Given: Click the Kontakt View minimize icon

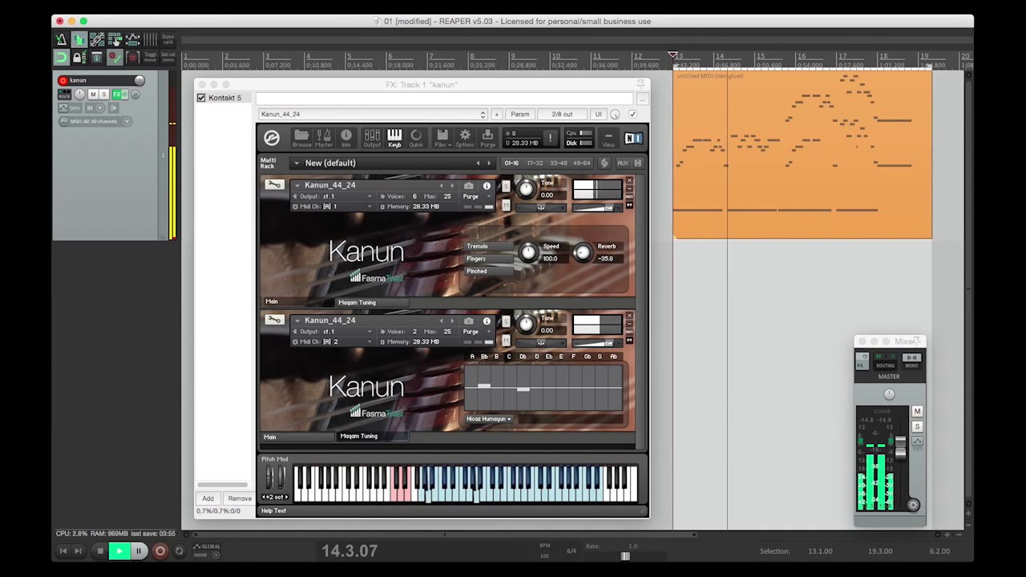Looking at the screenshot, I should [608, 138].
